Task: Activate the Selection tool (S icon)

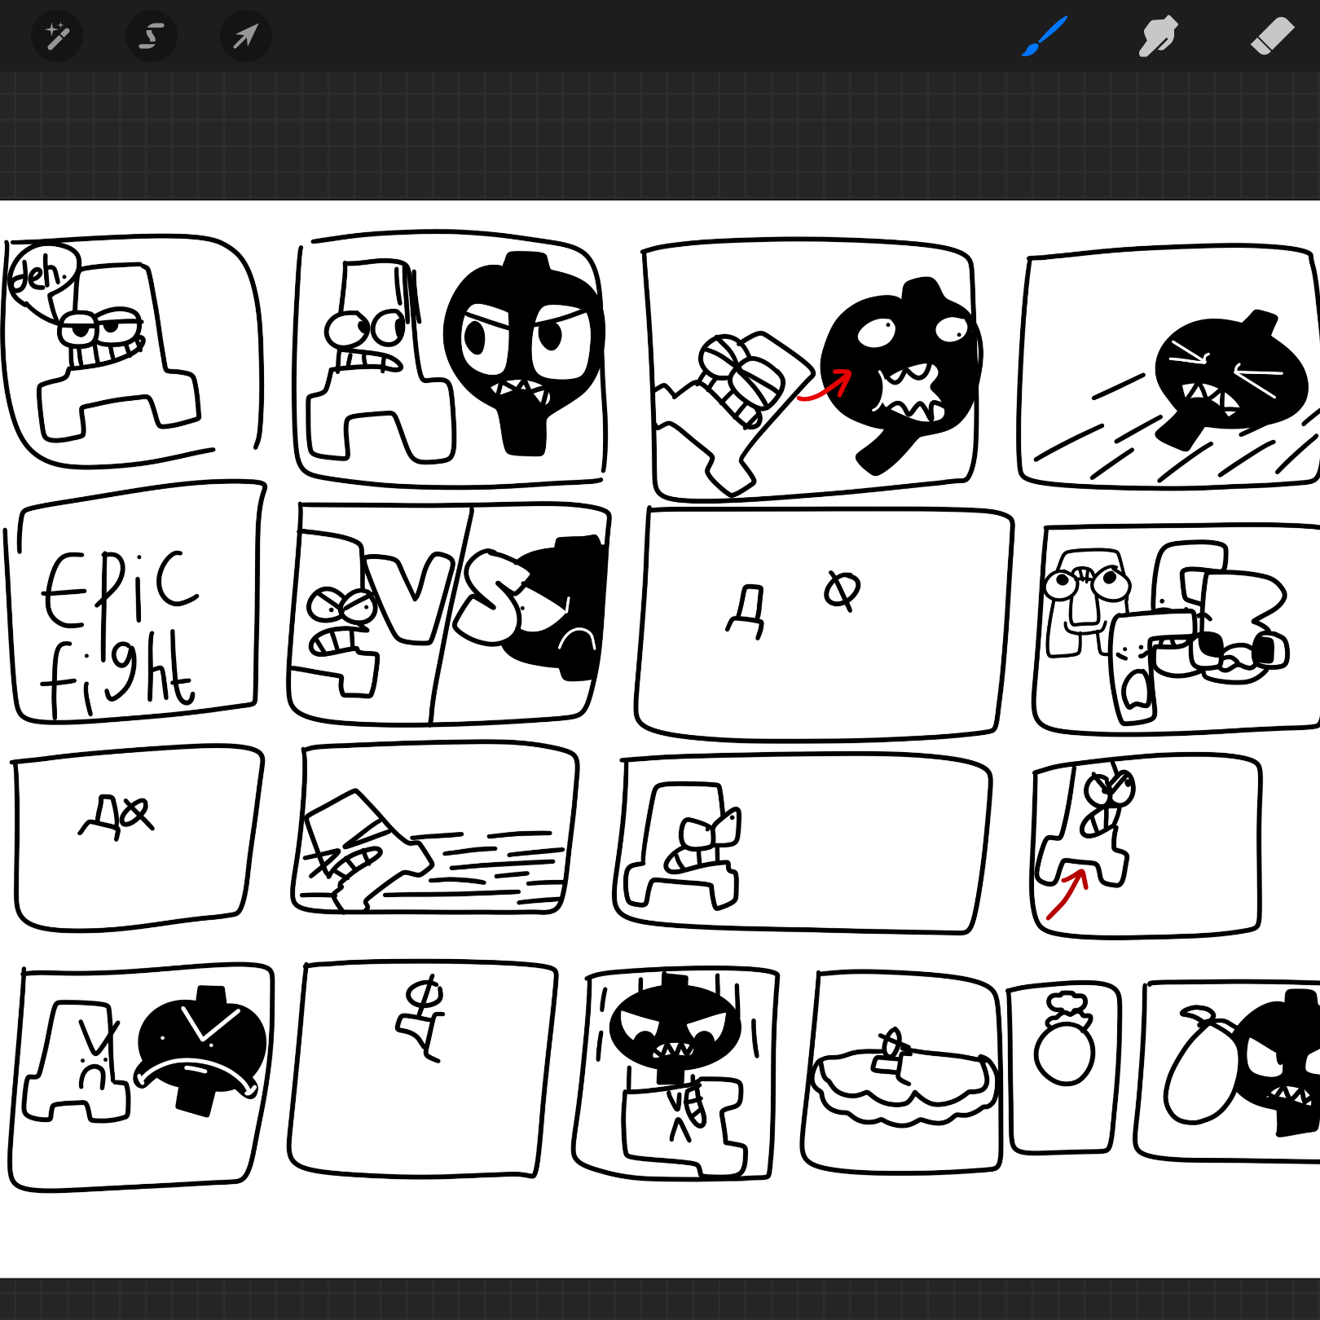Action: pos(152,36)
